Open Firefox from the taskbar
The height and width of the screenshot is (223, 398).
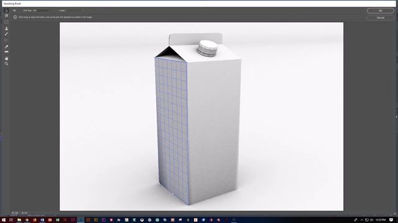point(35,220)
